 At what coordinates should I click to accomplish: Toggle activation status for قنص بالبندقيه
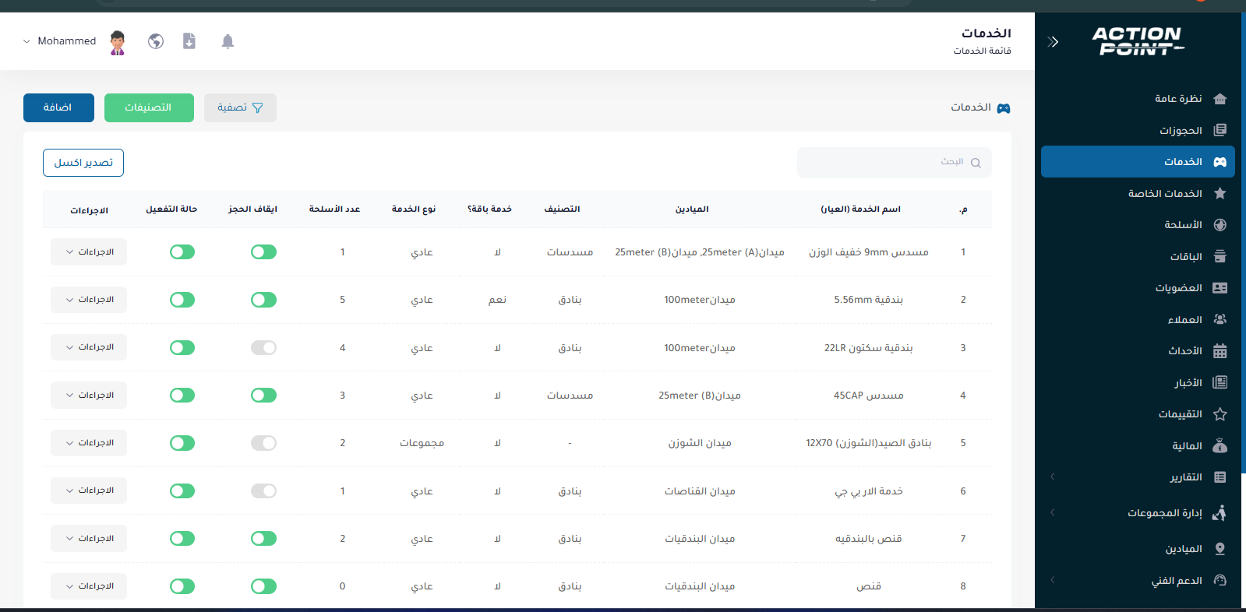point(182,539)
